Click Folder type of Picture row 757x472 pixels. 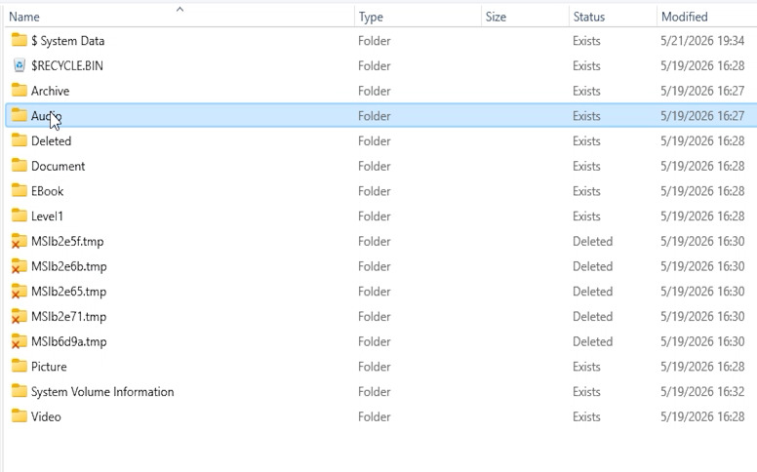[375, 367]
